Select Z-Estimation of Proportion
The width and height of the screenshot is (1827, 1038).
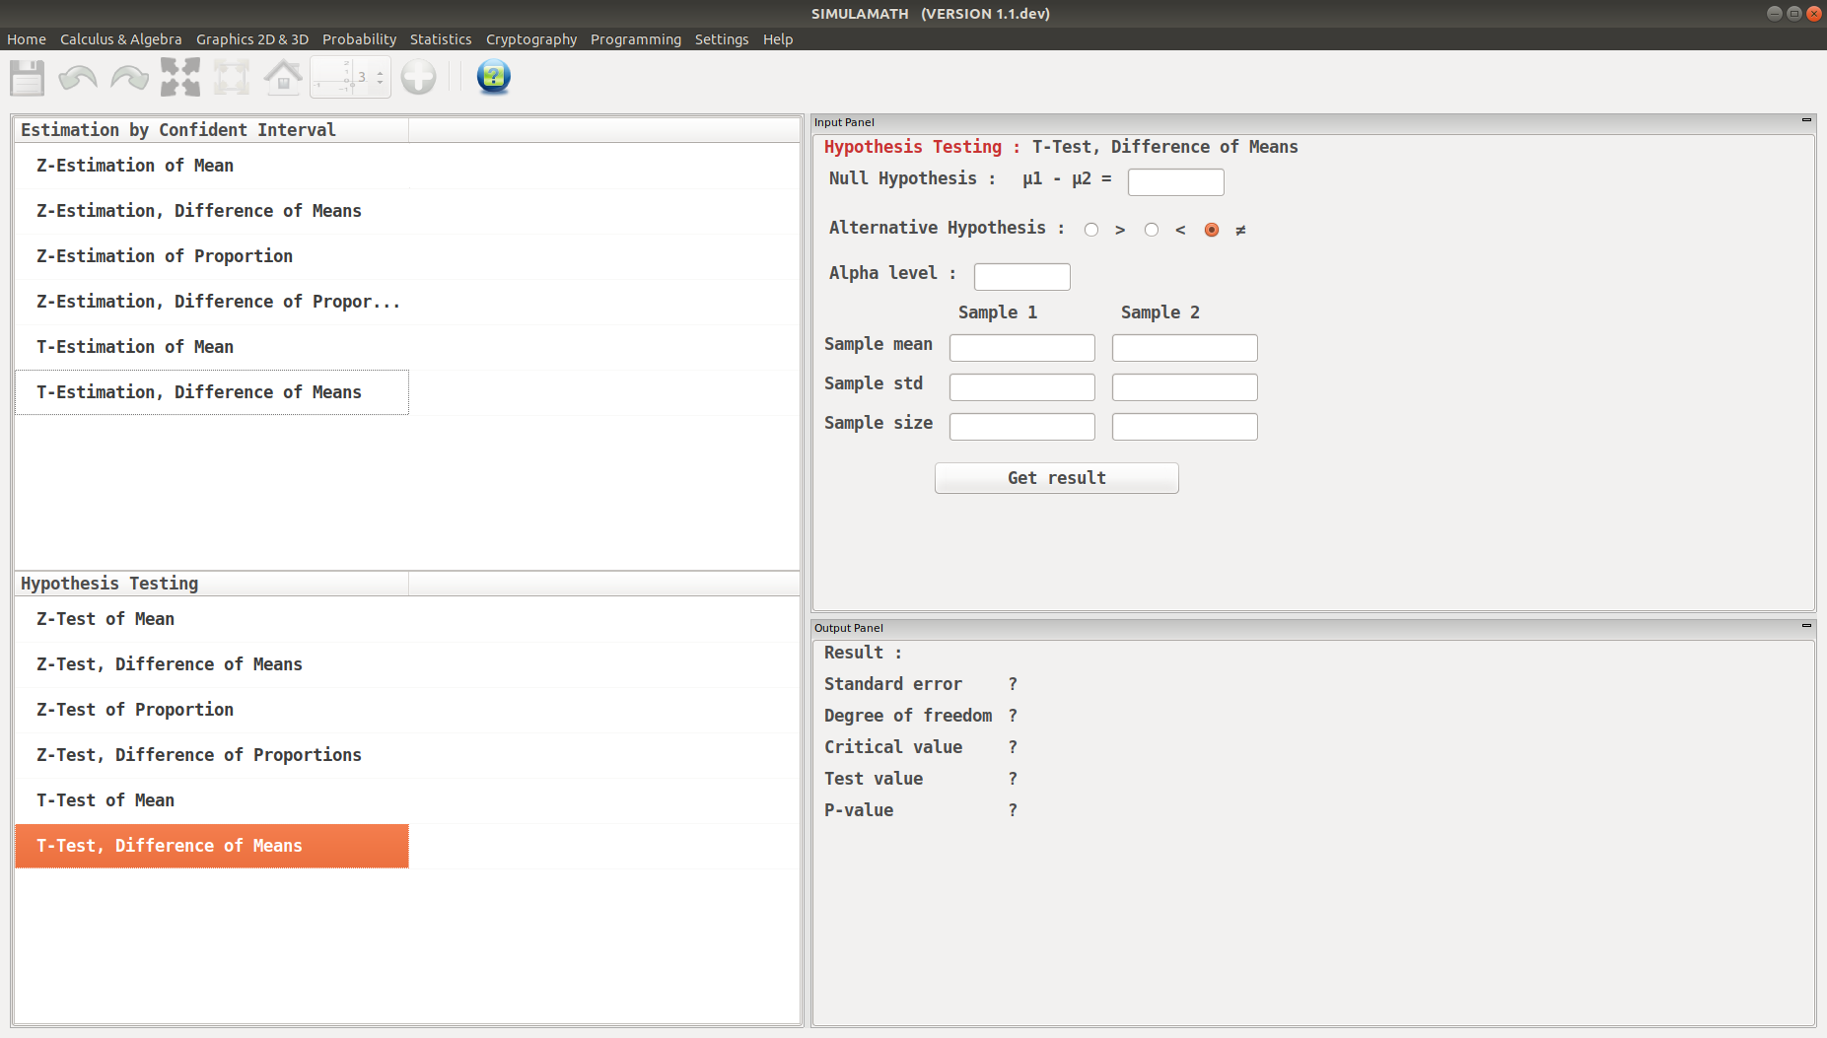coord(212,256)
